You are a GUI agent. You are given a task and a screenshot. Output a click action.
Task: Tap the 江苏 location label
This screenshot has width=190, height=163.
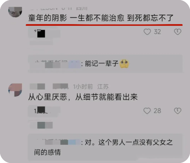pyautogui.click(x=103, y=87)
